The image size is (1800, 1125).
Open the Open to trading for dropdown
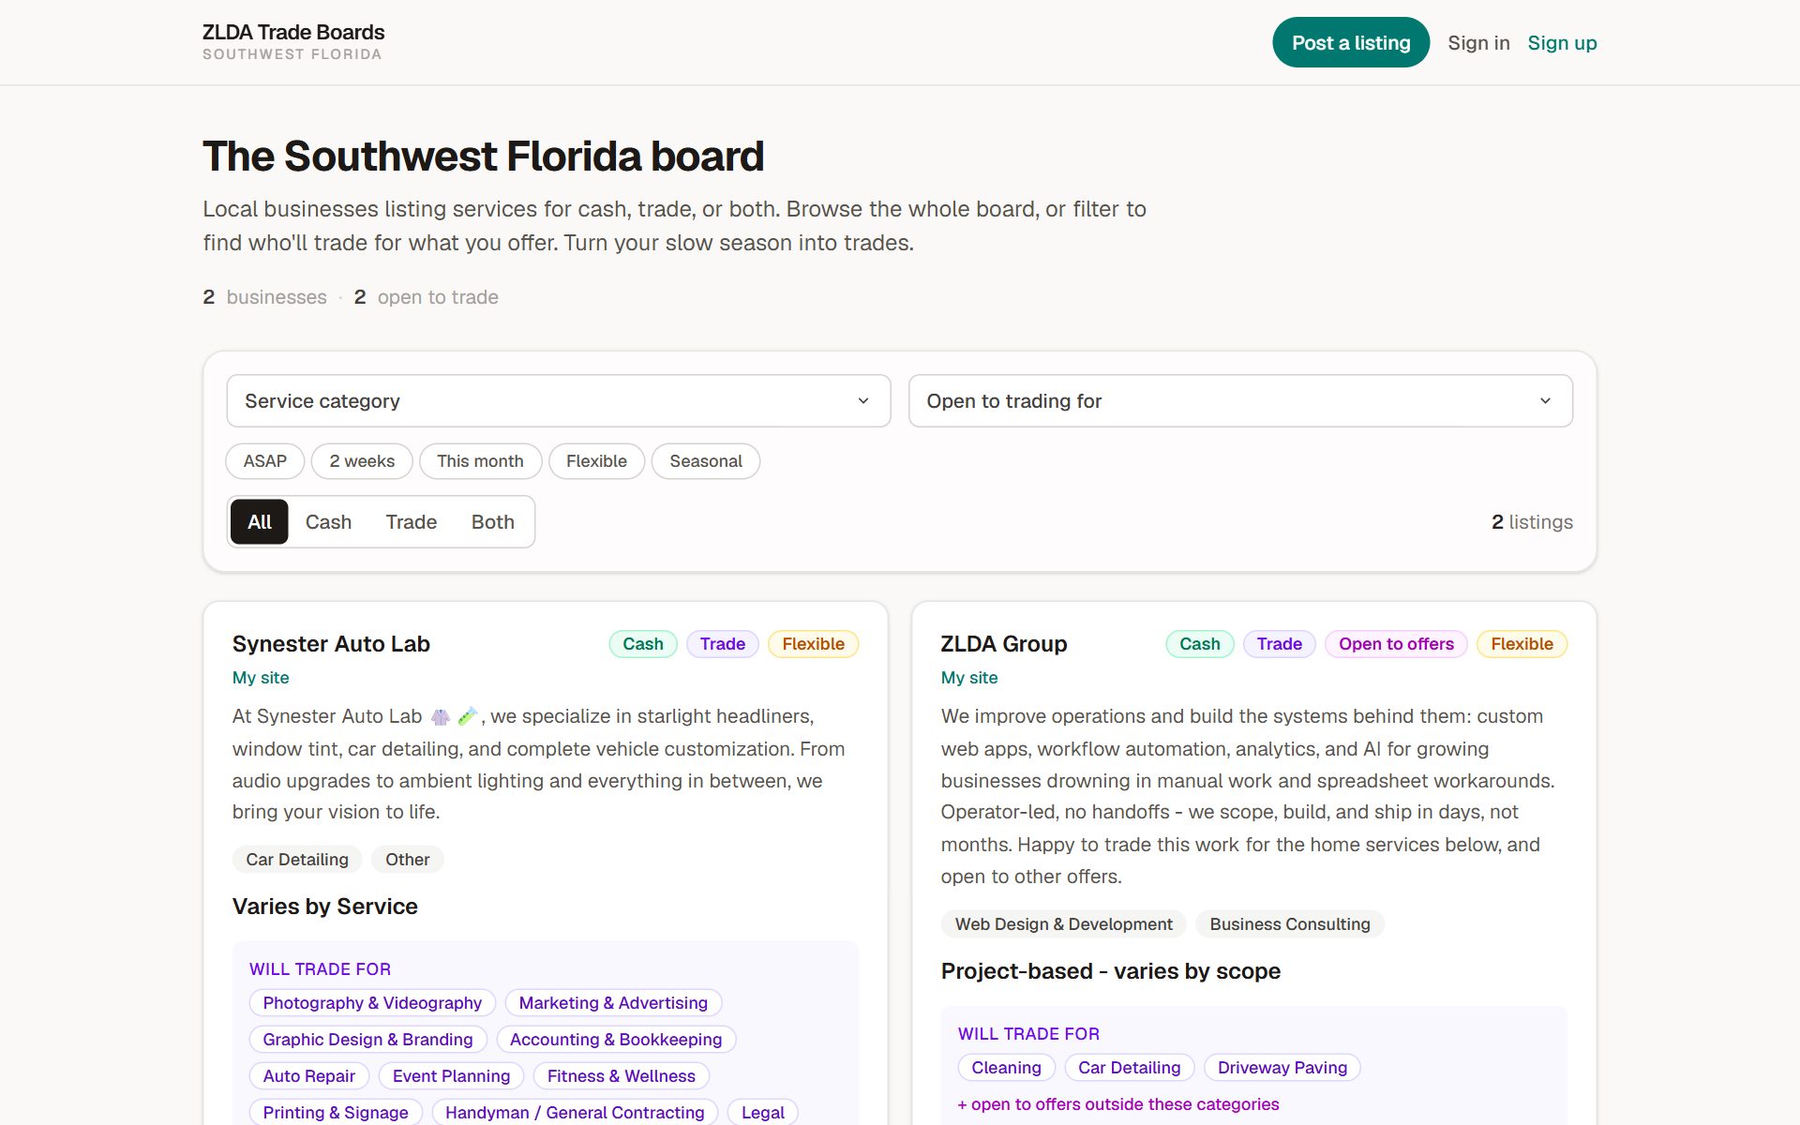[1240, 401]
